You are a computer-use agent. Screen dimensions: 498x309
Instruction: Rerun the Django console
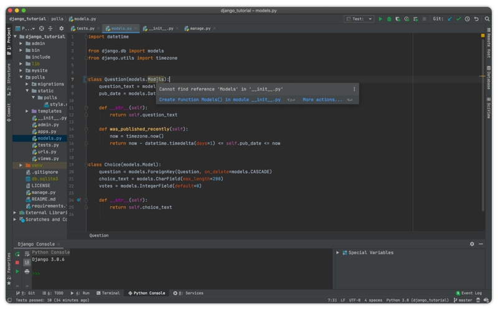click(17, 254)
